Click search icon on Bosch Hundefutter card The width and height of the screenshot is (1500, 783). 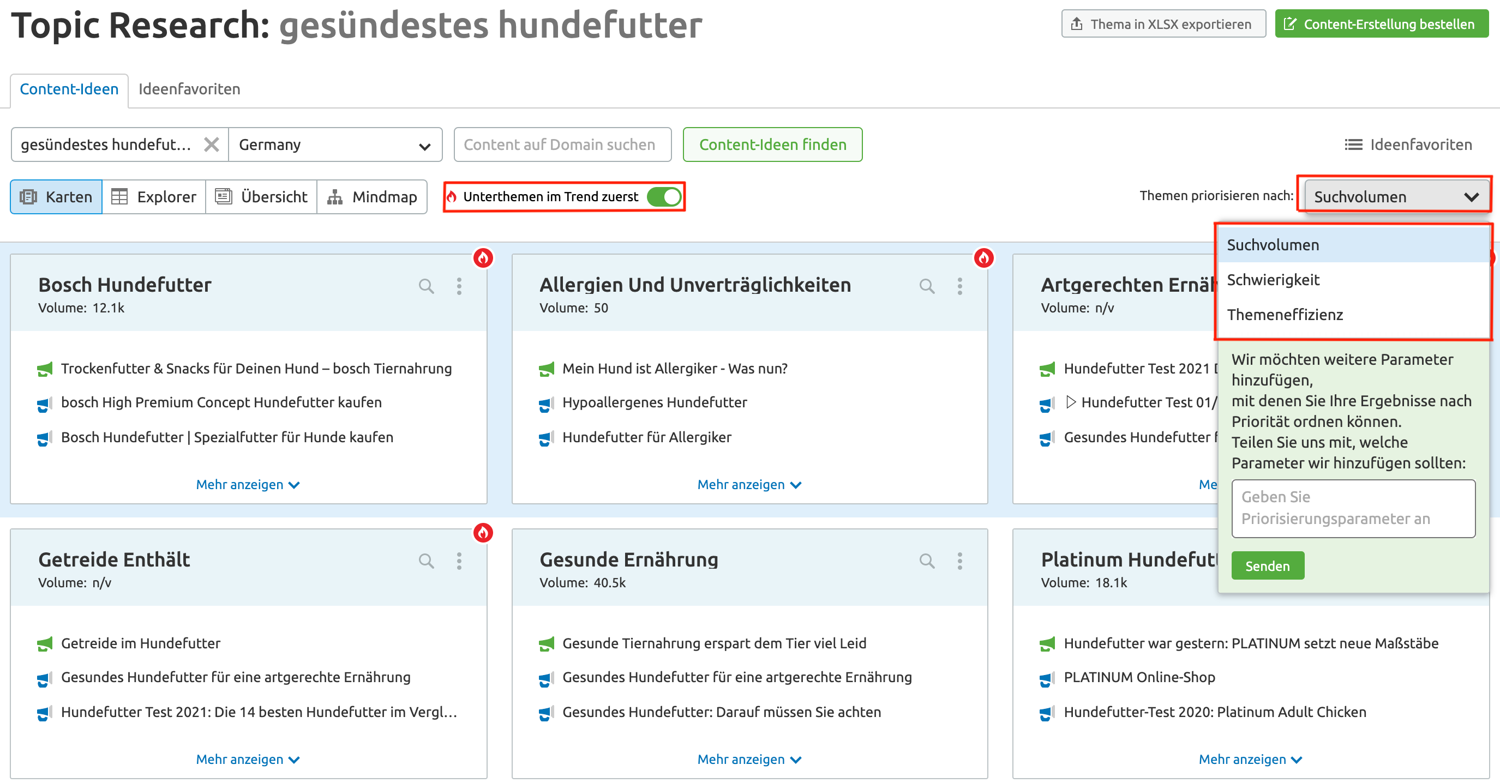tap(426, 286)
